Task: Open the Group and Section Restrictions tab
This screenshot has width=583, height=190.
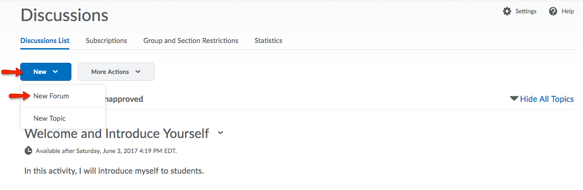Action: pyautogui.click(x=191, y=40)
